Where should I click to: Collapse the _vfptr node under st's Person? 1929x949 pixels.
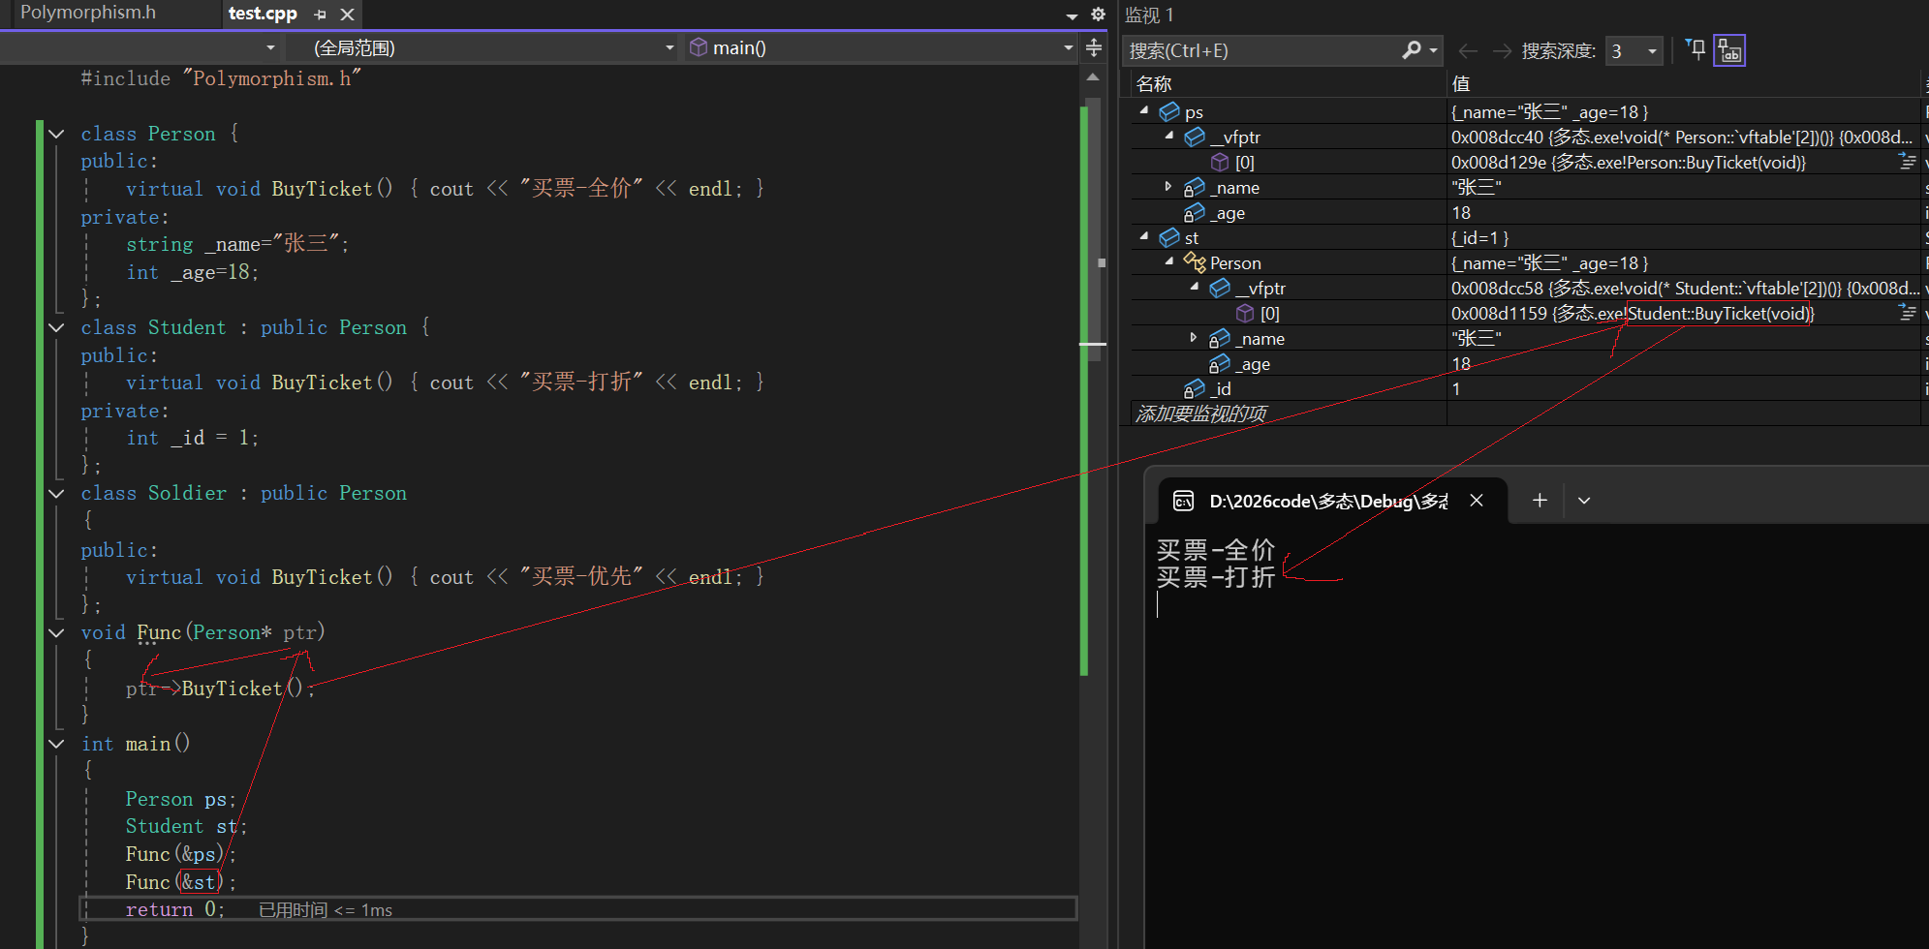(1195, 288)
